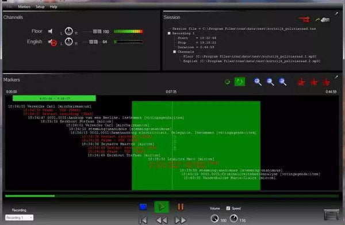Toggle the highlighted green loop button

[240, 82]
